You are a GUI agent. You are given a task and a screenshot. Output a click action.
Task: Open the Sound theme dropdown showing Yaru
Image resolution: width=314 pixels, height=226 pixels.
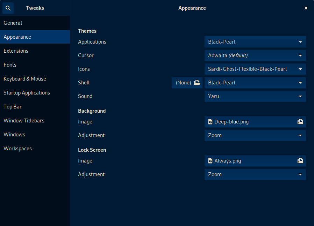coord(255,96)
